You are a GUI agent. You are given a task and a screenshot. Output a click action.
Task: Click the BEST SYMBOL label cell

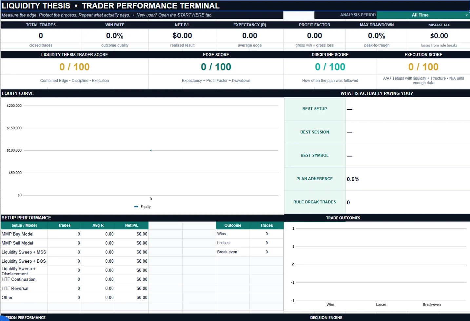(x=315, y=155)
